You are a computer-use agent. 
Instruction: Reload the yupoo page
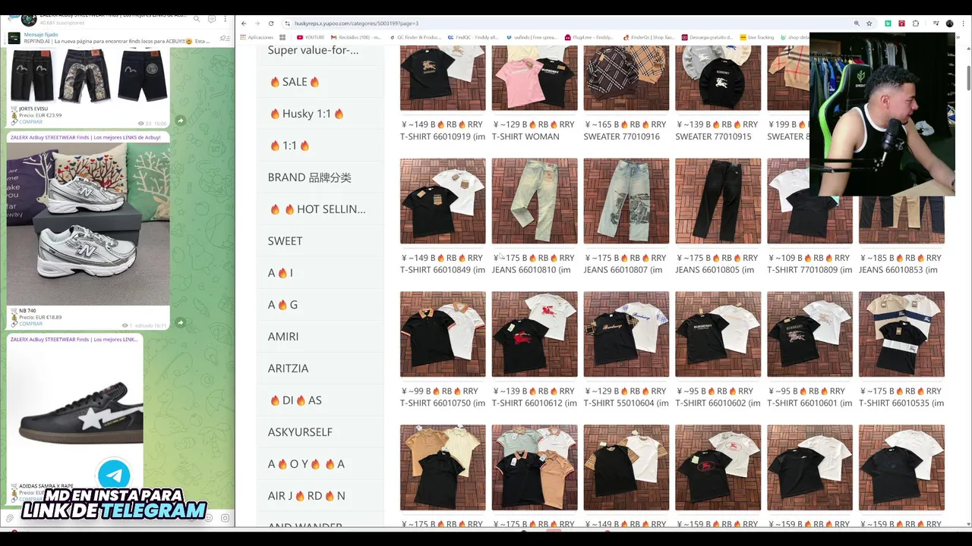[271, 24]
